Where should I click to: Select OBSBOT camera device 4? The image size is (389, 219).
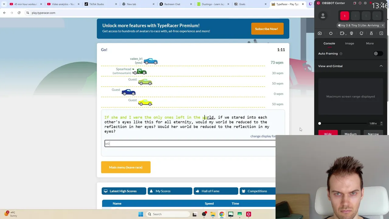(377, 16)
